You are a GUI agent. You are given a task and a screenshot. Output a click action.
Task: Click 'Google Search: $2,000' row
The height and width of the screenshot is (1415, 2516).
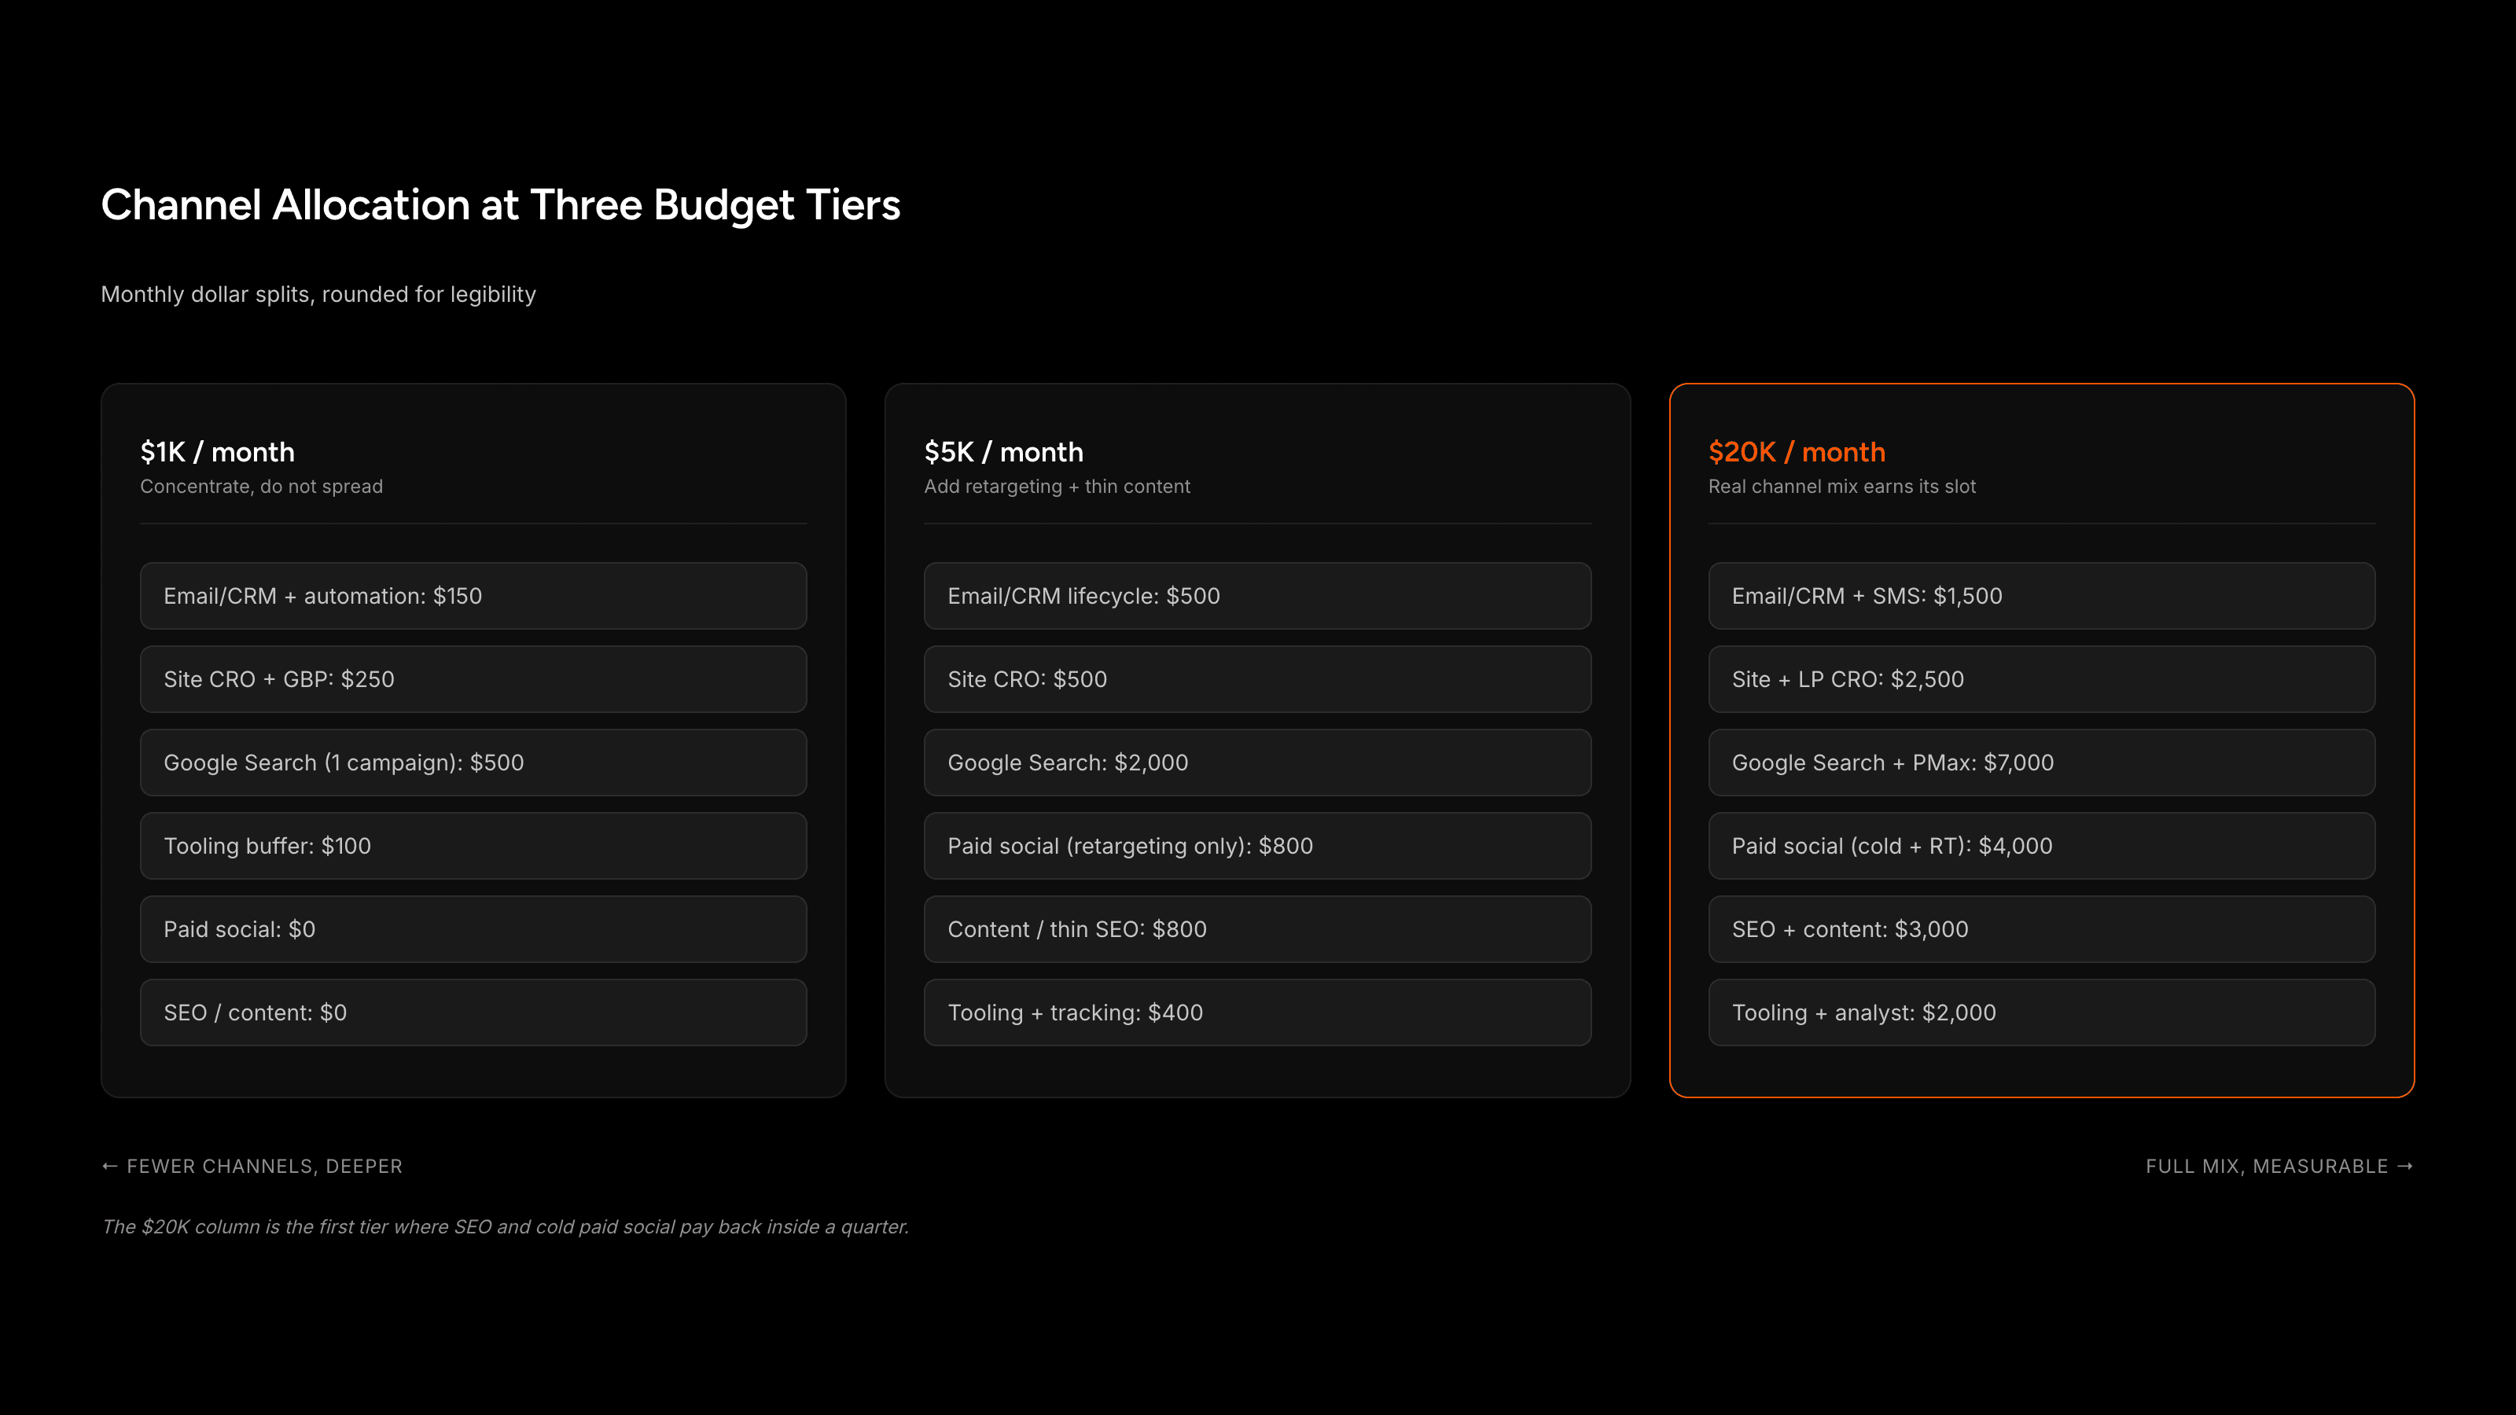coord(1257,763)
